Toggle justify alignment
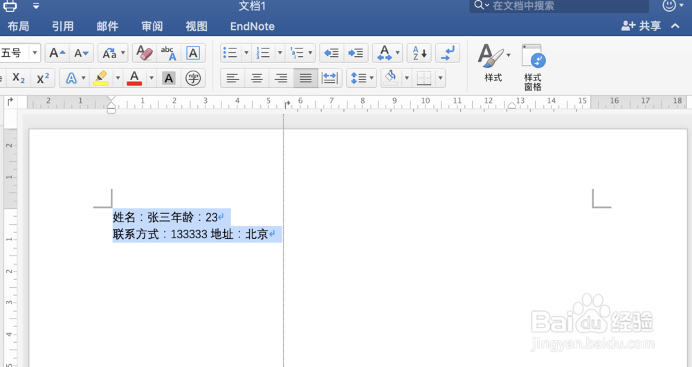Viewport: 692px width, 367px height. pos(305,78)
